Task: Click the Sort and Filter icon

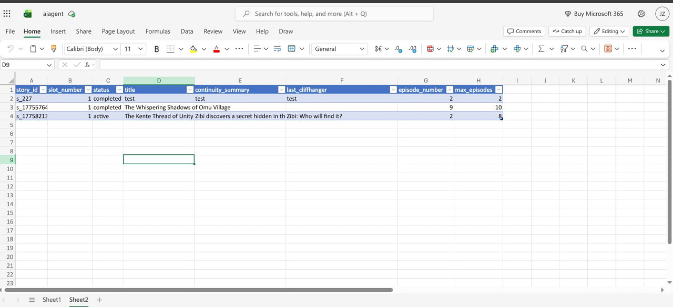Action: (564, 49)
